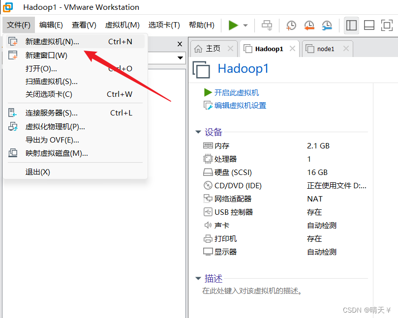Viewport: 398px width, 318px height.
Task: Click the description text field
Action: tap(252, 291)
